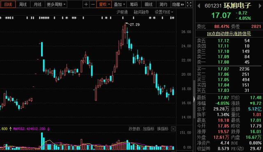Open the 筹码 chip distribution view
The image size is (263, 152).
click(134, 5)
